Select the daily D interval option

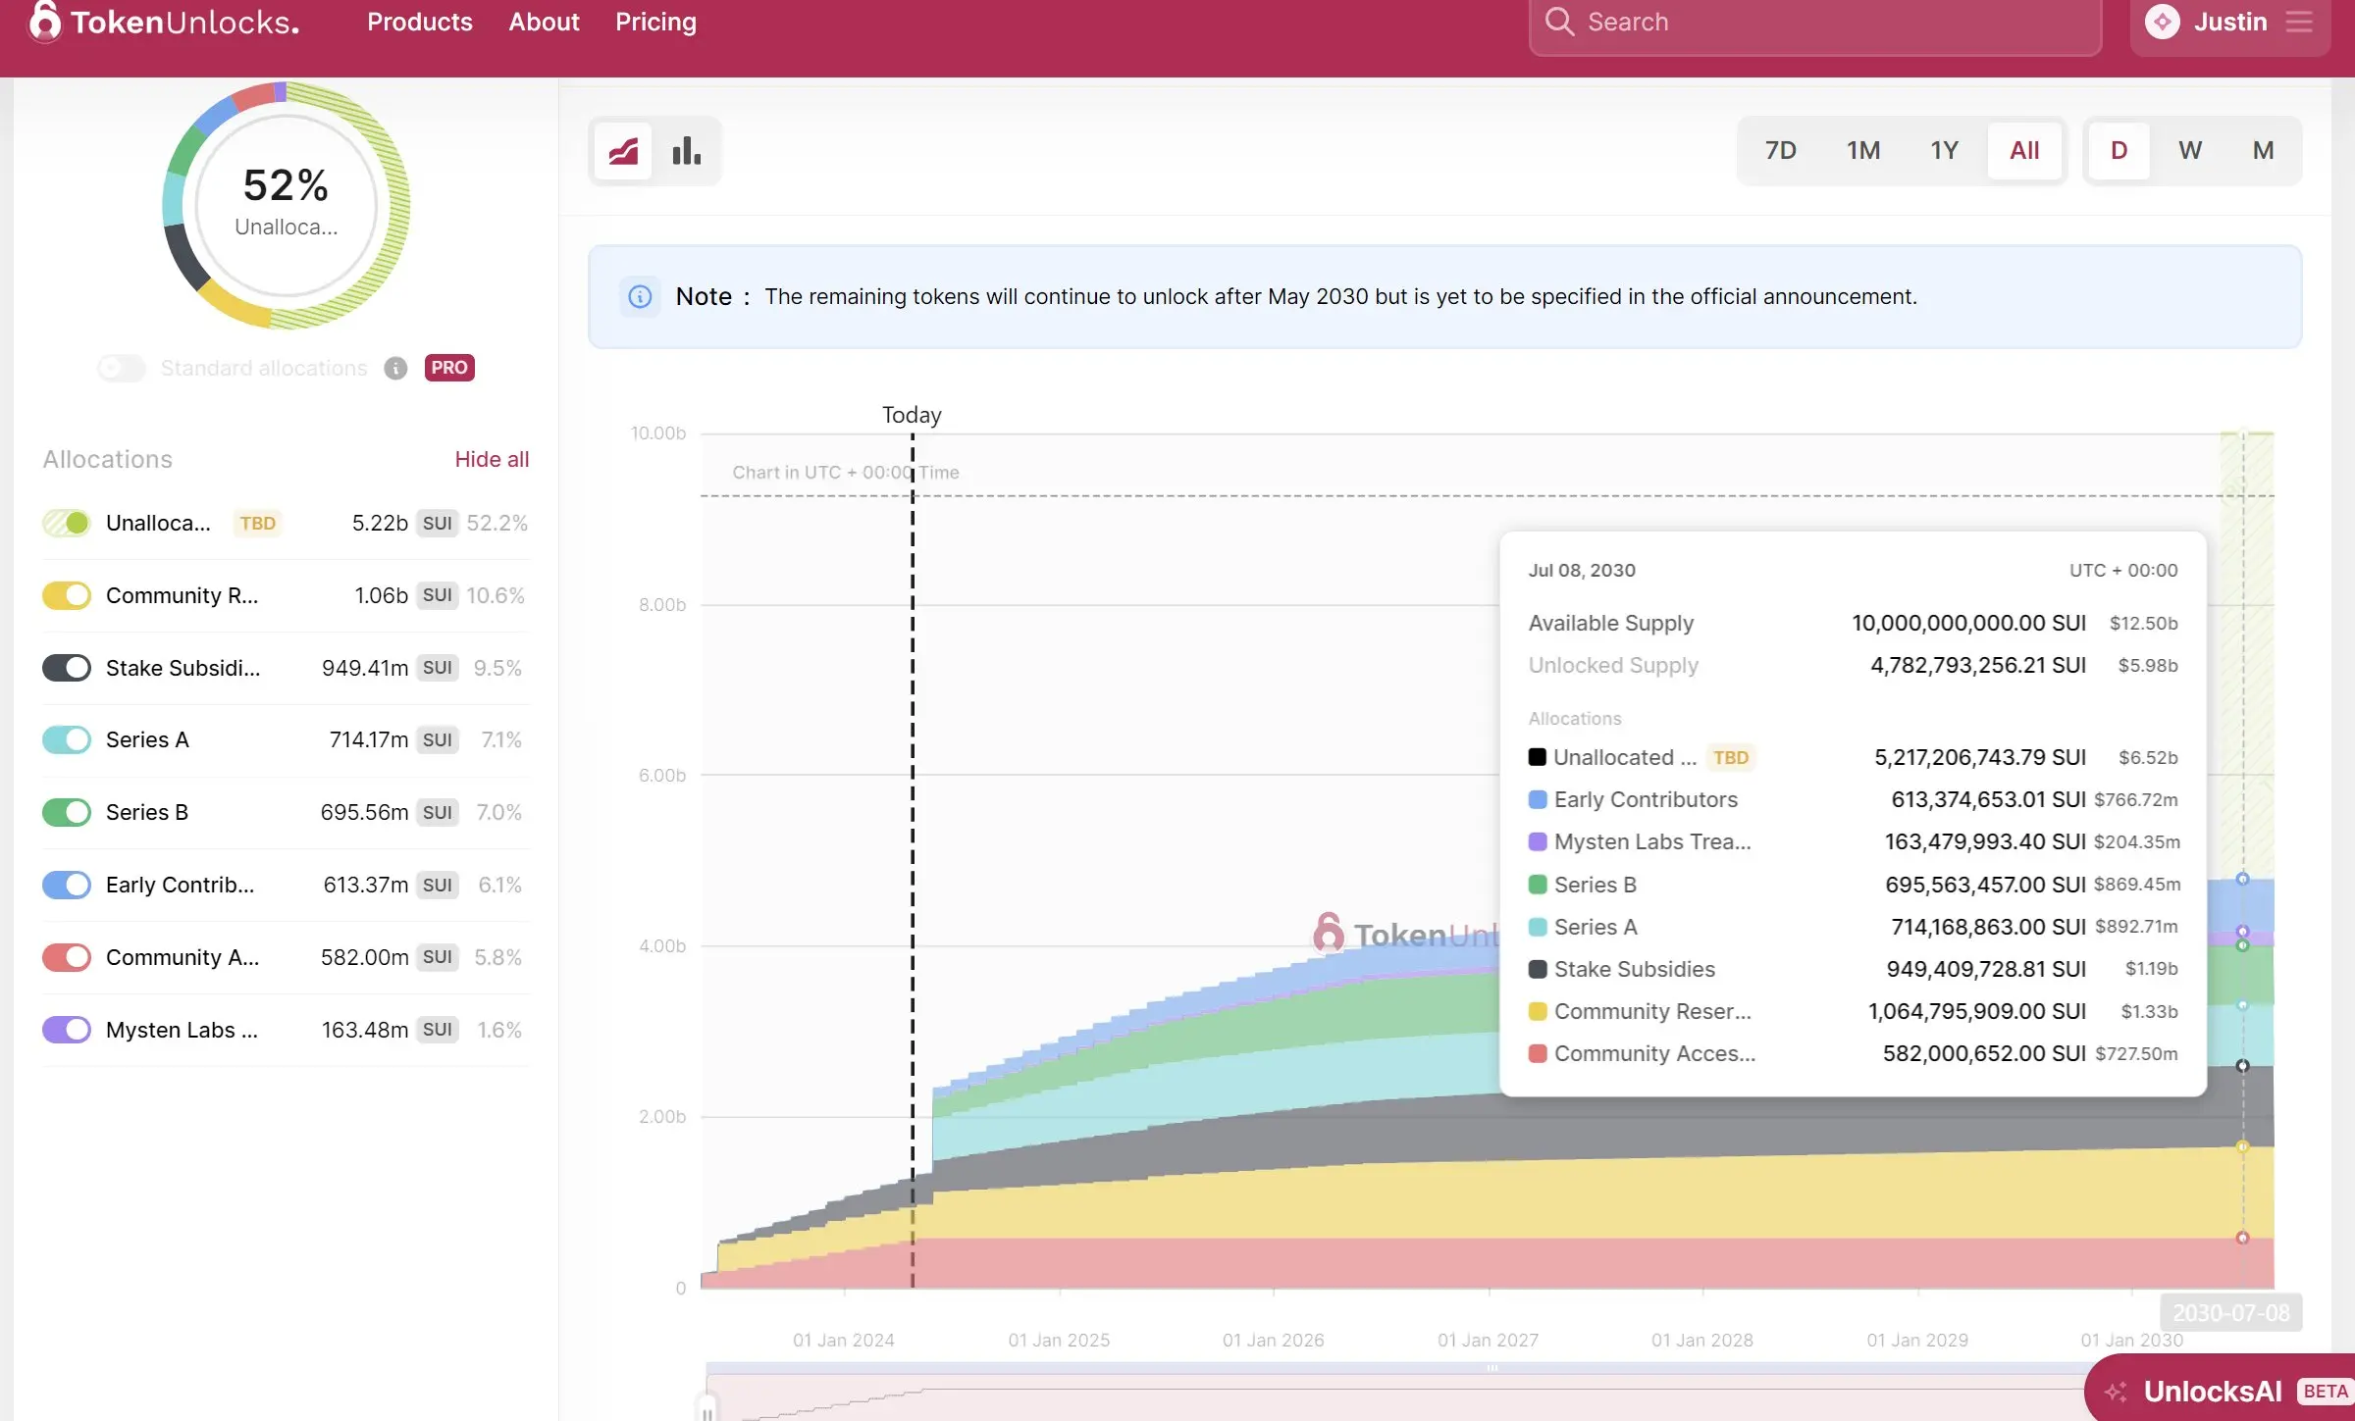click(x=2118, y=150)
